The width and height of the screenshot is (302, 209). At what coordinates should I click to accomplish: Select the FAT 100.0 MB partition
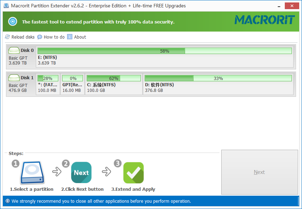(x=48, y=84)
